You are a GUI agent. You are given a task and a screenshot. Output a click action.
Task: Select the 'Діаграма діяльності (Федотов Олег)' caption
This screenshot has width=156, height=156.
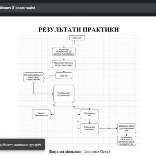[79, 152]
